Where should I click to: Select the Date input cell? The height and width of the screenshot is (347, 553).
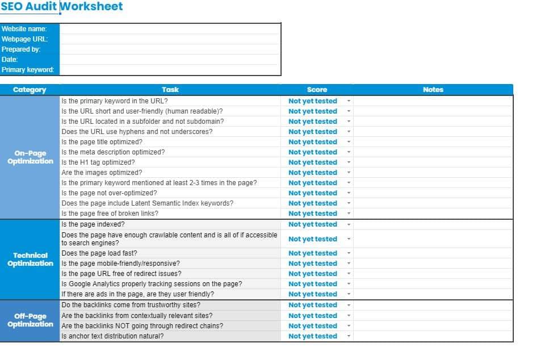(170, 59)
